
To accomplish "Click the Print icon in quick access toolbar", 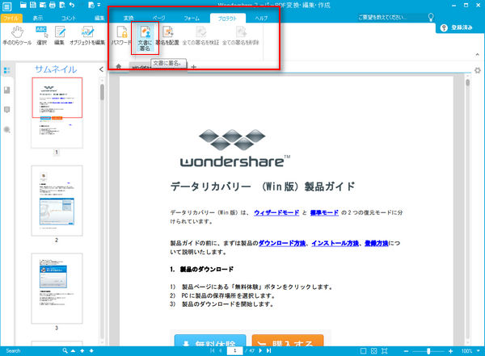I will [53, 5].
